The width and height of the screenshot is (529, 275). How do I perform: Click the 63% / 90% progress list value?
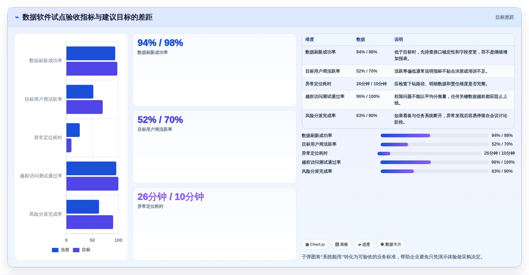pos(502,171)
